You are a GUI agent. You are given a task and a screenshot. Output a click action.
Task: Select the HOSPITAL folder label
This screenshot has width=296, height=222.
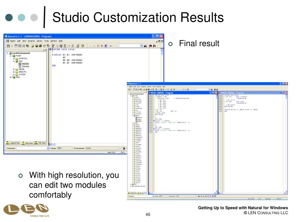tap(23, 58)
